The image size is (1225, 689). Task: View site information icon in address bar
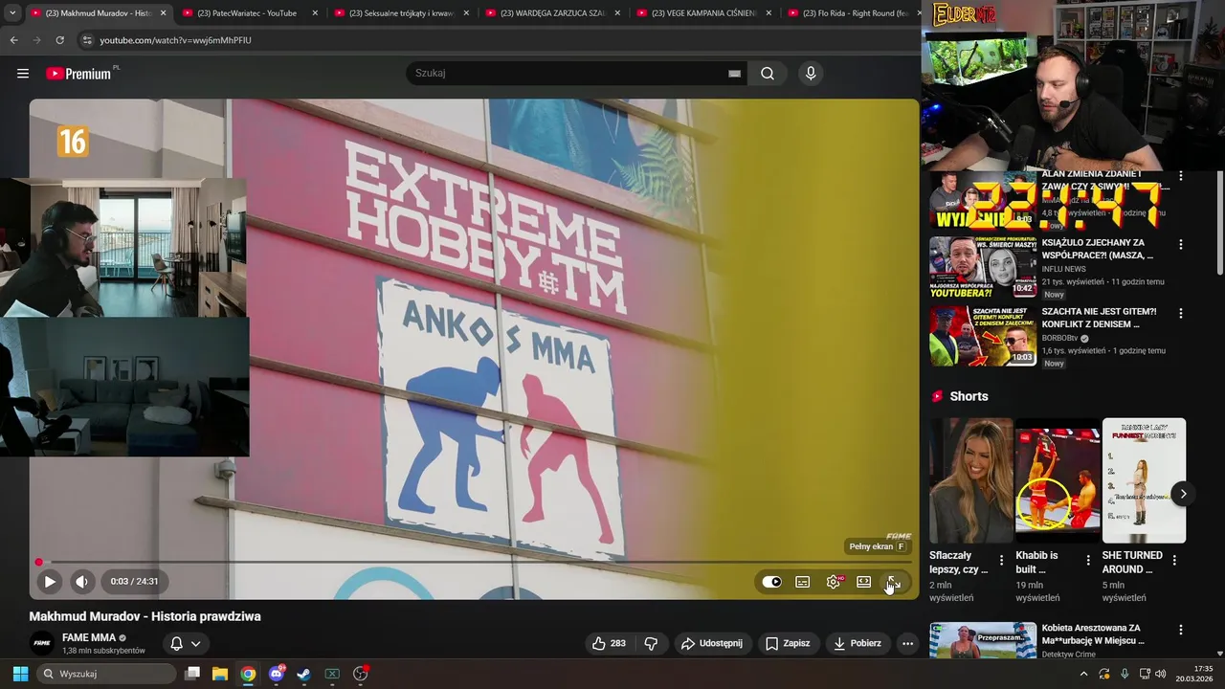click(87, 40)
